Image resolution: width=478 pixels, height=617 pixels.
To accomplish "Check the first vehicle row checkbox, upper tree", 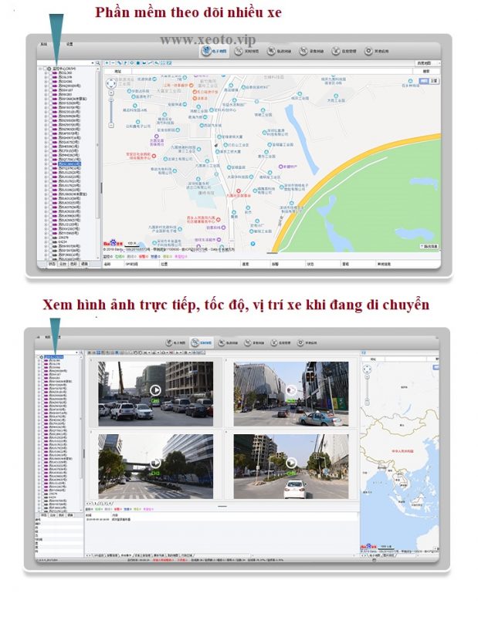I will tap(50, 73).
